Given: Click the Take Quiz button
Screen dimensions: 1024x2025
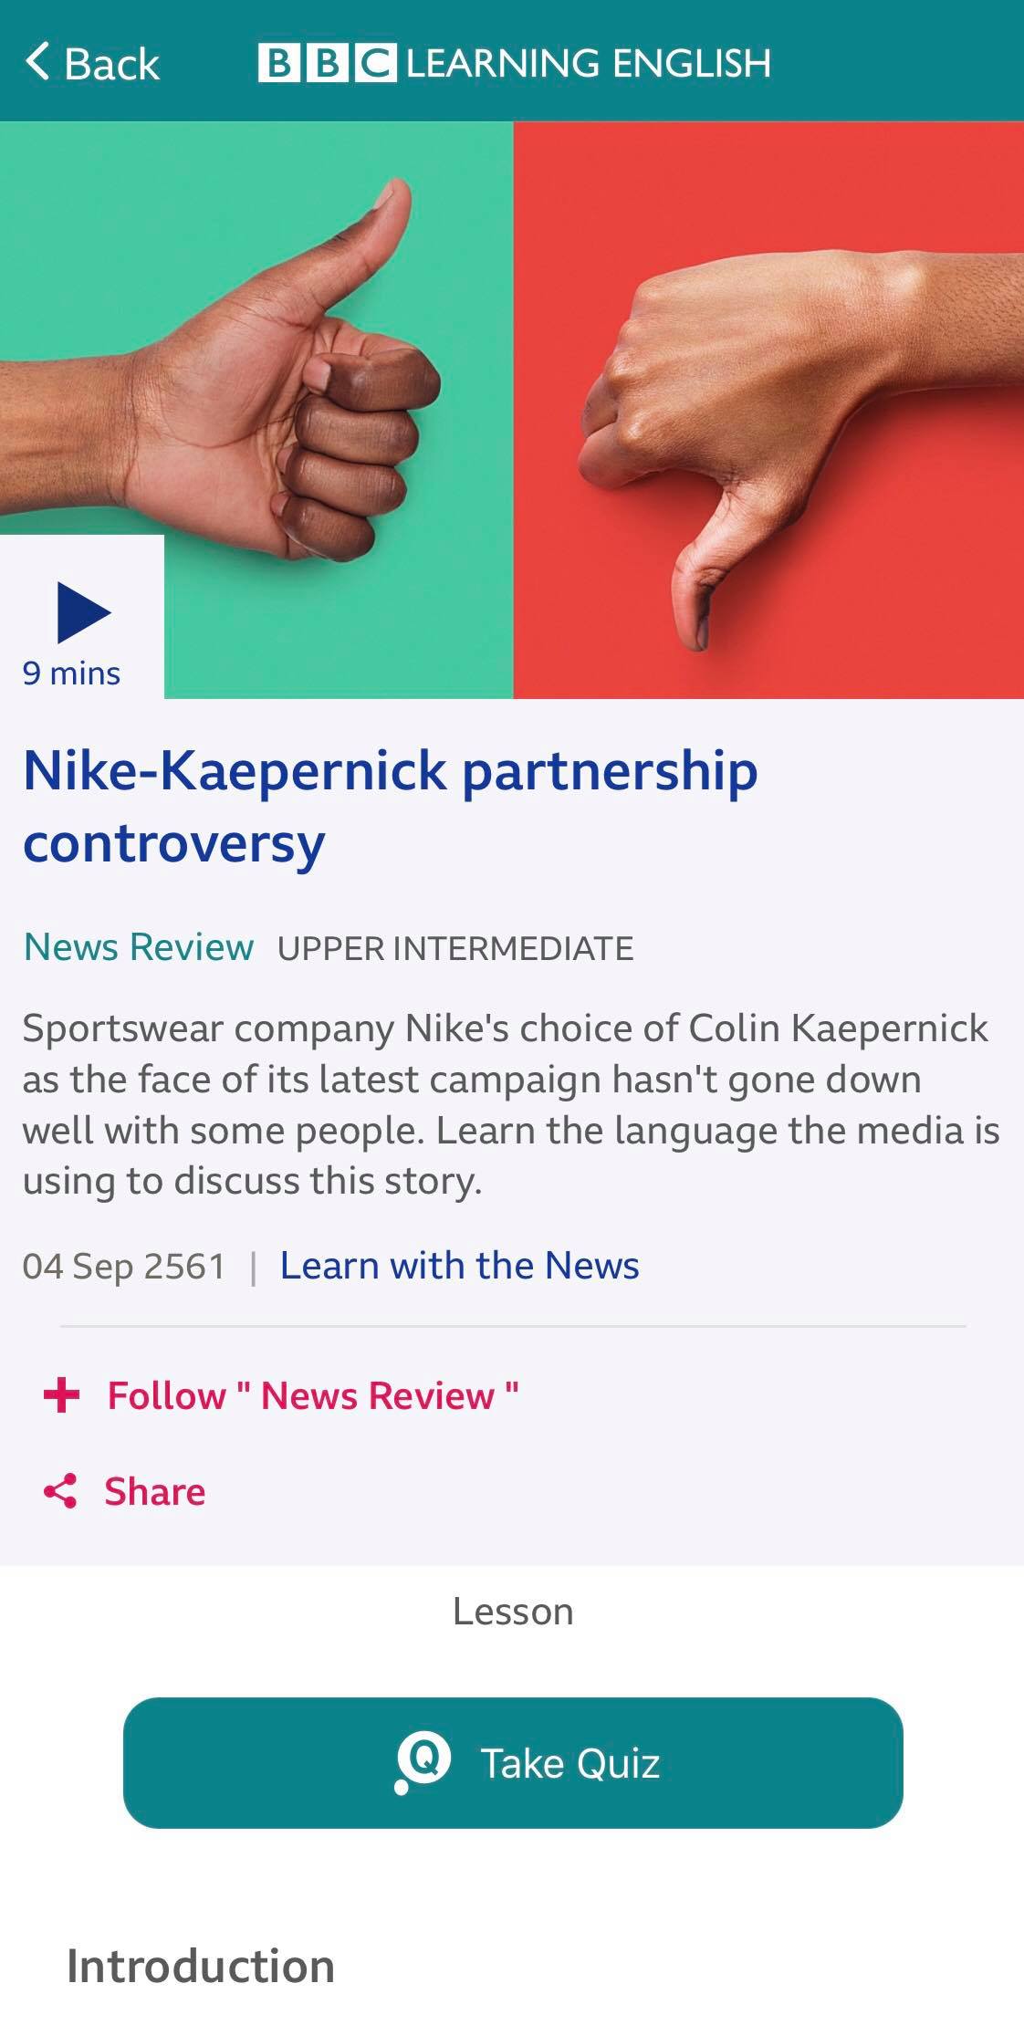Looking at the screenshot, I should 513,1762.
